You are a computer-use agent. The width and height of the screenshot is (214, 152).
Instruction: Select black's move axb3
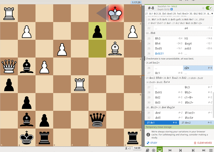click(x=198, y=48)
